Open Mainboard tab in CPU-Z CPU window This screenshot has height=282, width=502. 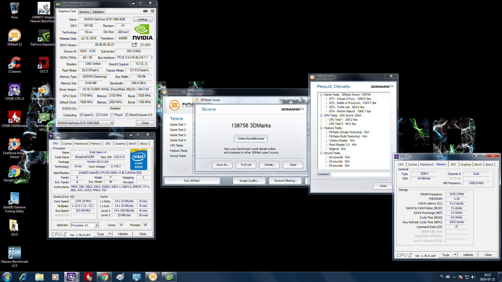click(x=81, y=144)
